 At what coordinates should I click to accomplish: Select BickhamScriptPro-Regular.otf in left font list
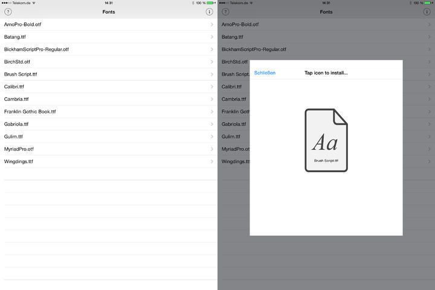(x=36, y=50)
